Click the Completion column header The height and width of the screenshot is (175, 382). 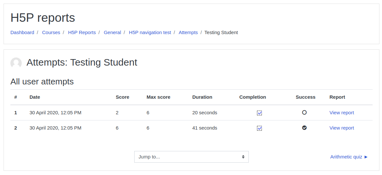click(x=253, y=97)
